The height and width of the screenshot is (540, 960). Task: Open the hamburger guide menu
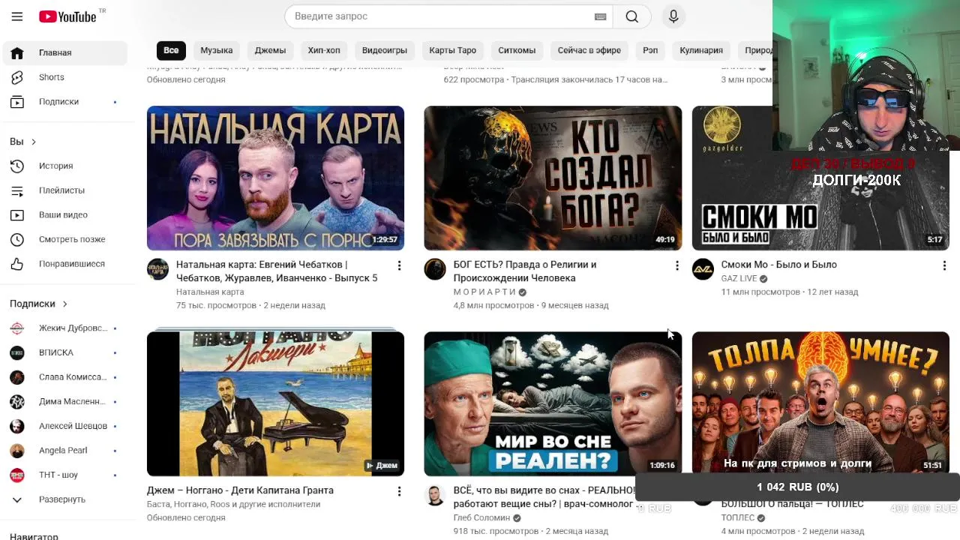tap(17, 16)
